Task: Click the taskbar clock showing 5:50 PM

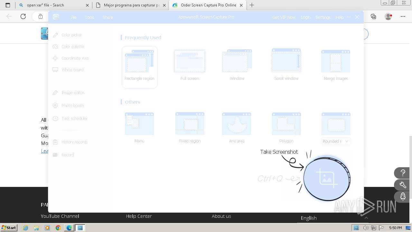Action: coord(395,228)
